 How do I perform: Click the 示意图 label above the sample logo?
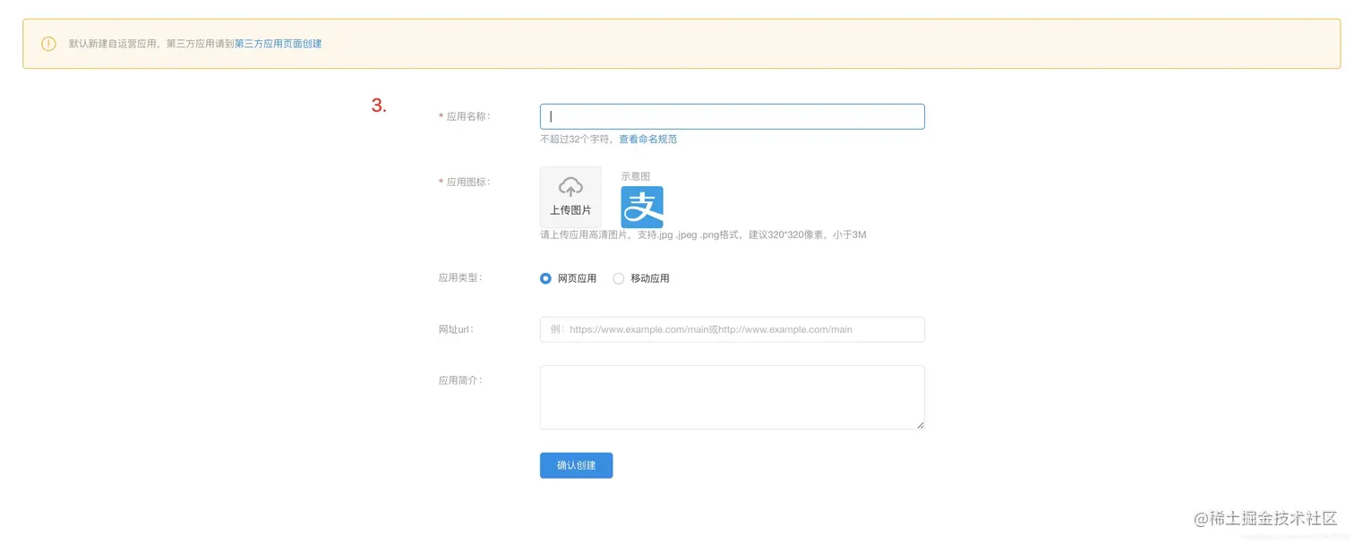[636, 175]
